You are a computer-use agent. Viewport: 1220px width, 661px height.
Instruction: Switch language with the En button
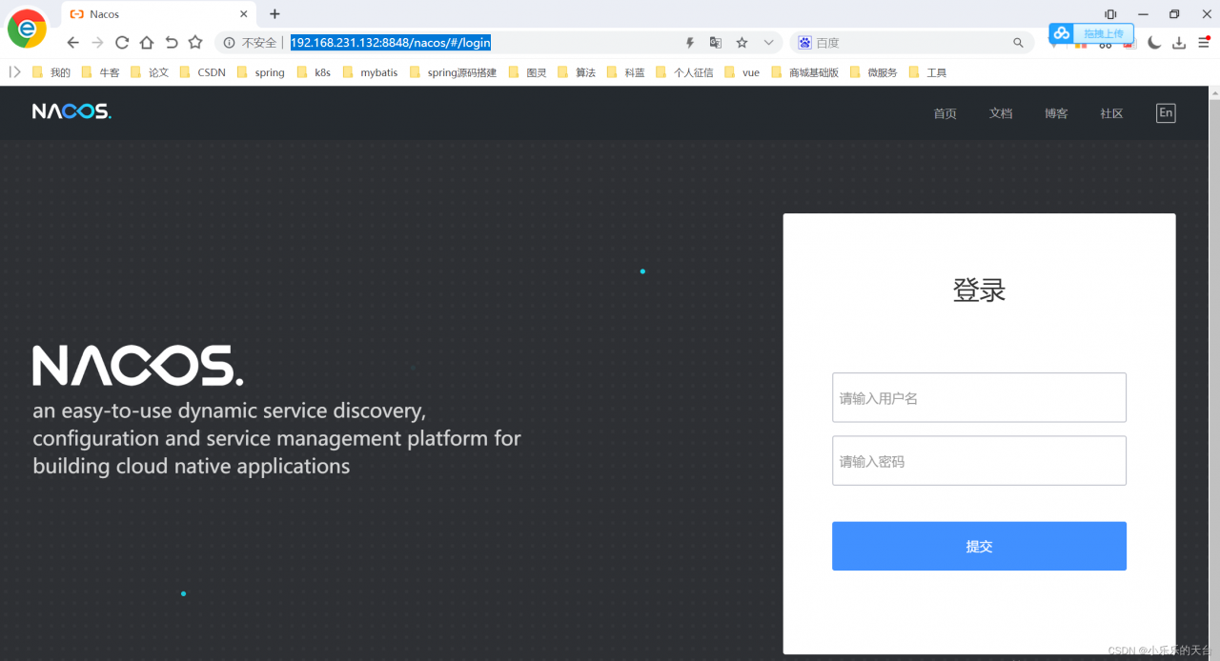coord(1166,112)
